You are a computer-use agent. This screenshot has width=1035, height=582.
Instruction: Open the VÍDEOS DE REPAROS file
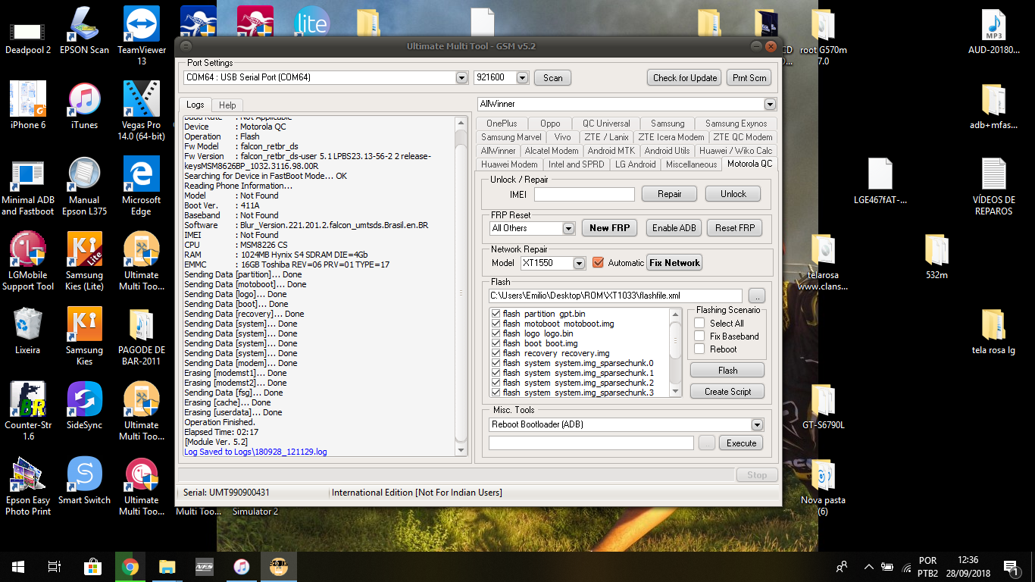click(x=993, y=186)
